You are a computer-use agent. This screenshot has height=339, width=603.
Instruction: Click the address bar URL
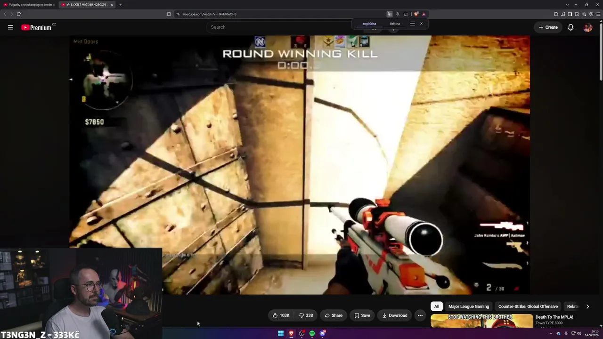210,14
